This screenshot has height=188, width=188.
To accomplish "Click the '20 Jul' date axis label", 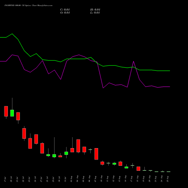I will tap(11, 179).
